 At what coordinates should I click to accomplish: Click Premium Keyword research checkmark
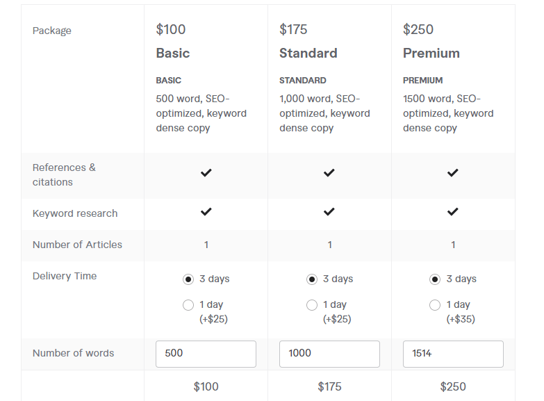[453, 212]
